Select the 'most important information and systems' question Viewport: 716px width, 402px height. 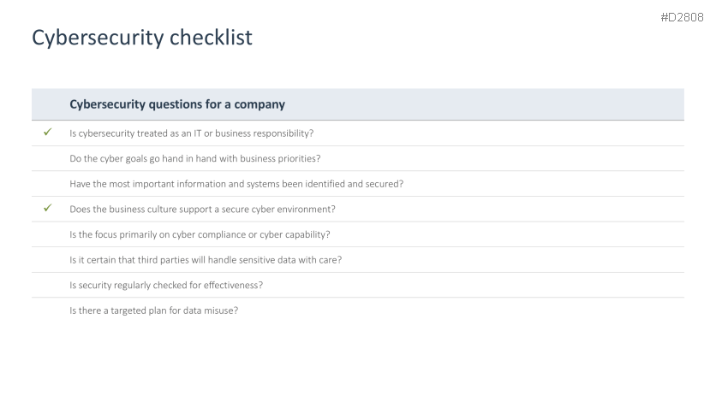236,183
